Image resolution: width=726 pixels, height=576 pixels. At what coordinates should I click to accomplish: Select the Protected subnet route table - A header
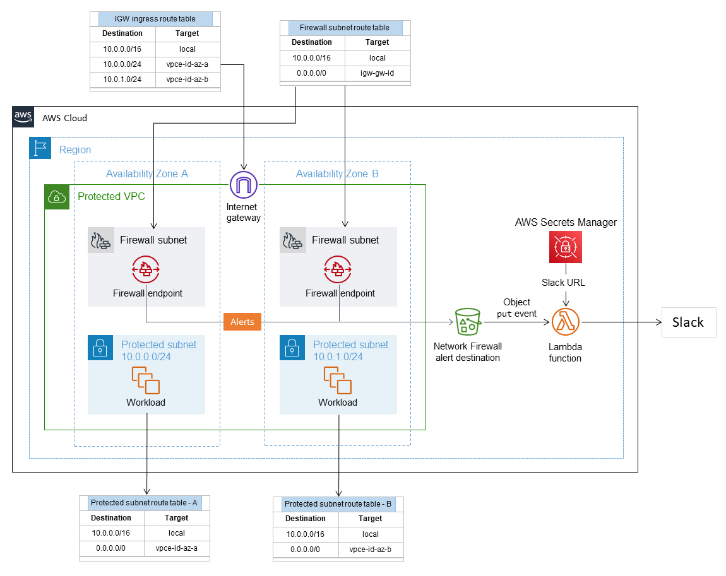[144, 503]
